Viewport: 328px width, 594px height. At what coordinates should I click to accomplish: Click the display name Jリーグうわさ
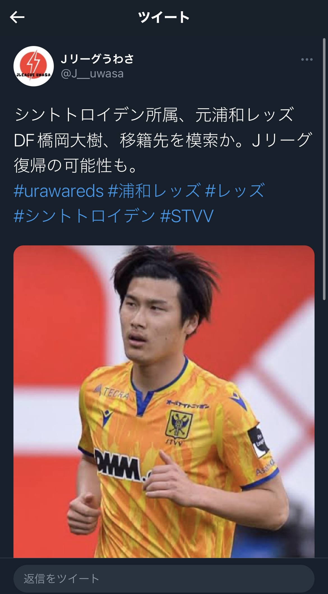click(97, 59)
